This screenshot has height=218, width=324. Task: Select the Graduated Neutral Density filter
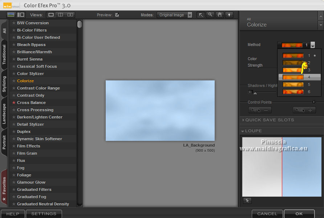pyautogui.click(x=43, y=204)
